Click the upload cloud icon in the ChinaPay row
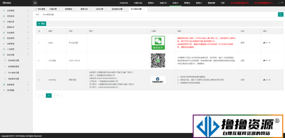This screenshot has height=138, width=285. click(264, 80)
